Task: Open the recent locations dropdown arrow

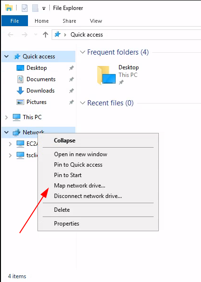Action: click(x=36, y=35)
